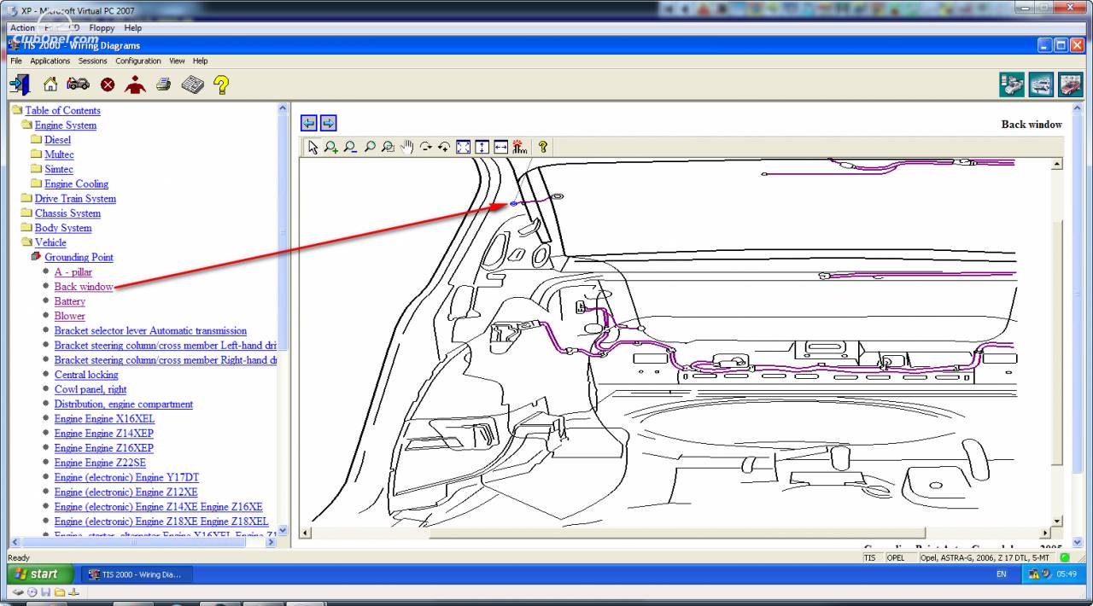The image size is (1093, 606).
Task: Open Distribution, engine compartment link
Action: (x=124, y=404)
